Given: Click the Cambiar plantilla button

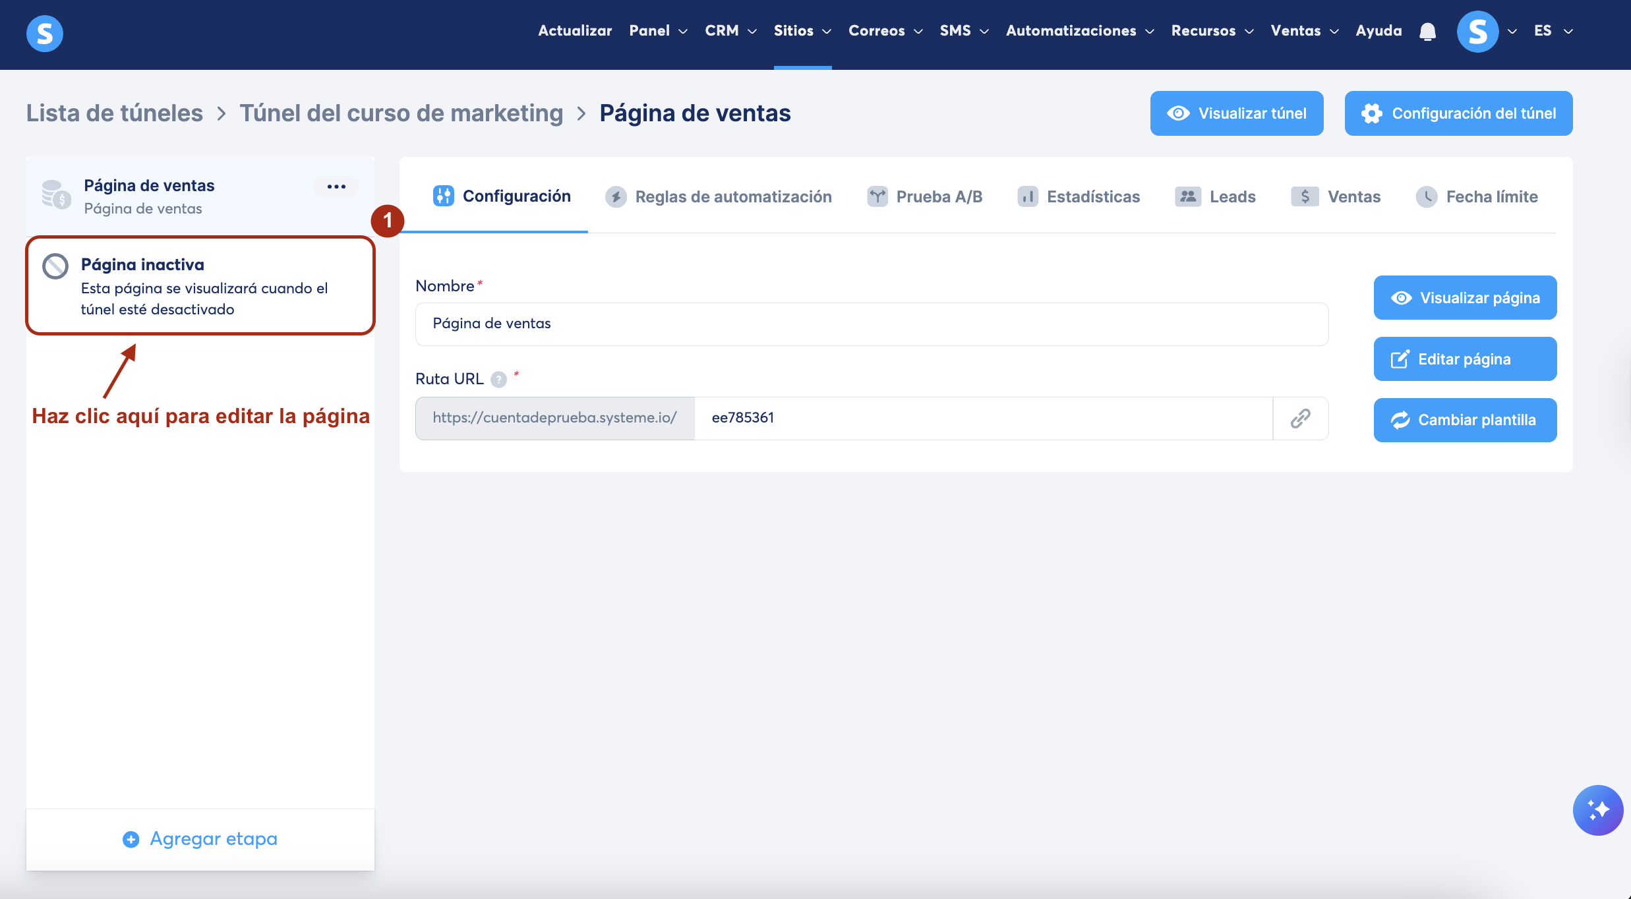Looking at the screenshot, I should click(1465, 420).
